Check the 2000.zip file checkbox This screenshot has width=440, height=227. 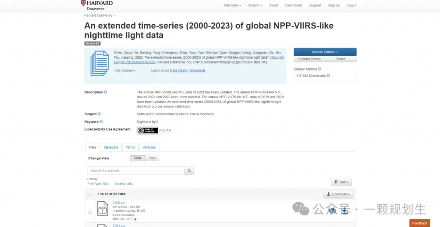pos(90,212)
